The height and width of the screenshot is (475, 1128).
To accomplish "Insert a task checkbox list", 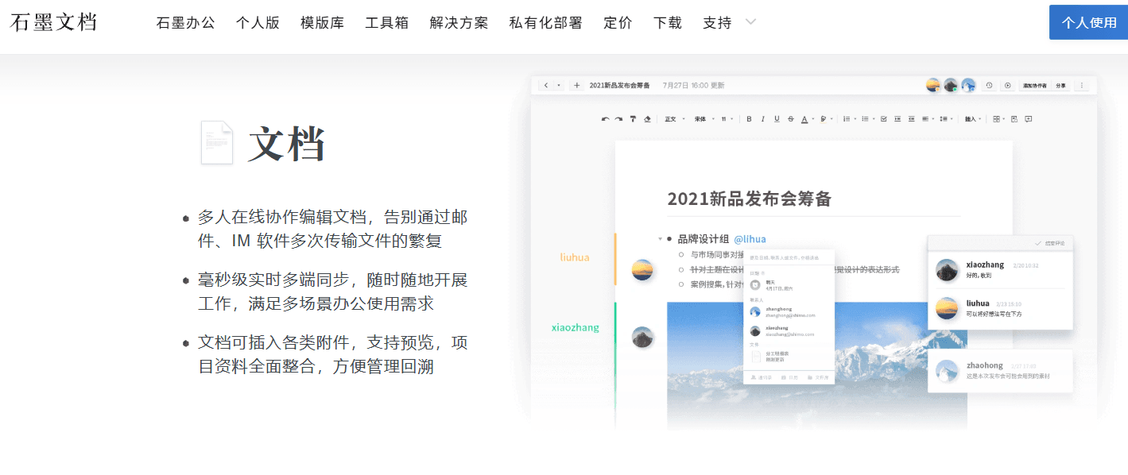I will (x=884, y=119).
